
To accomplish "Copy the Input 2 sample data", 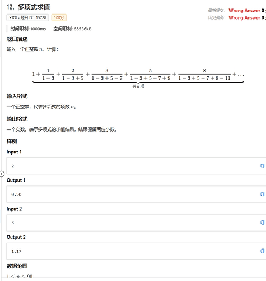I will pyautogui.click(x=262, y=223).
